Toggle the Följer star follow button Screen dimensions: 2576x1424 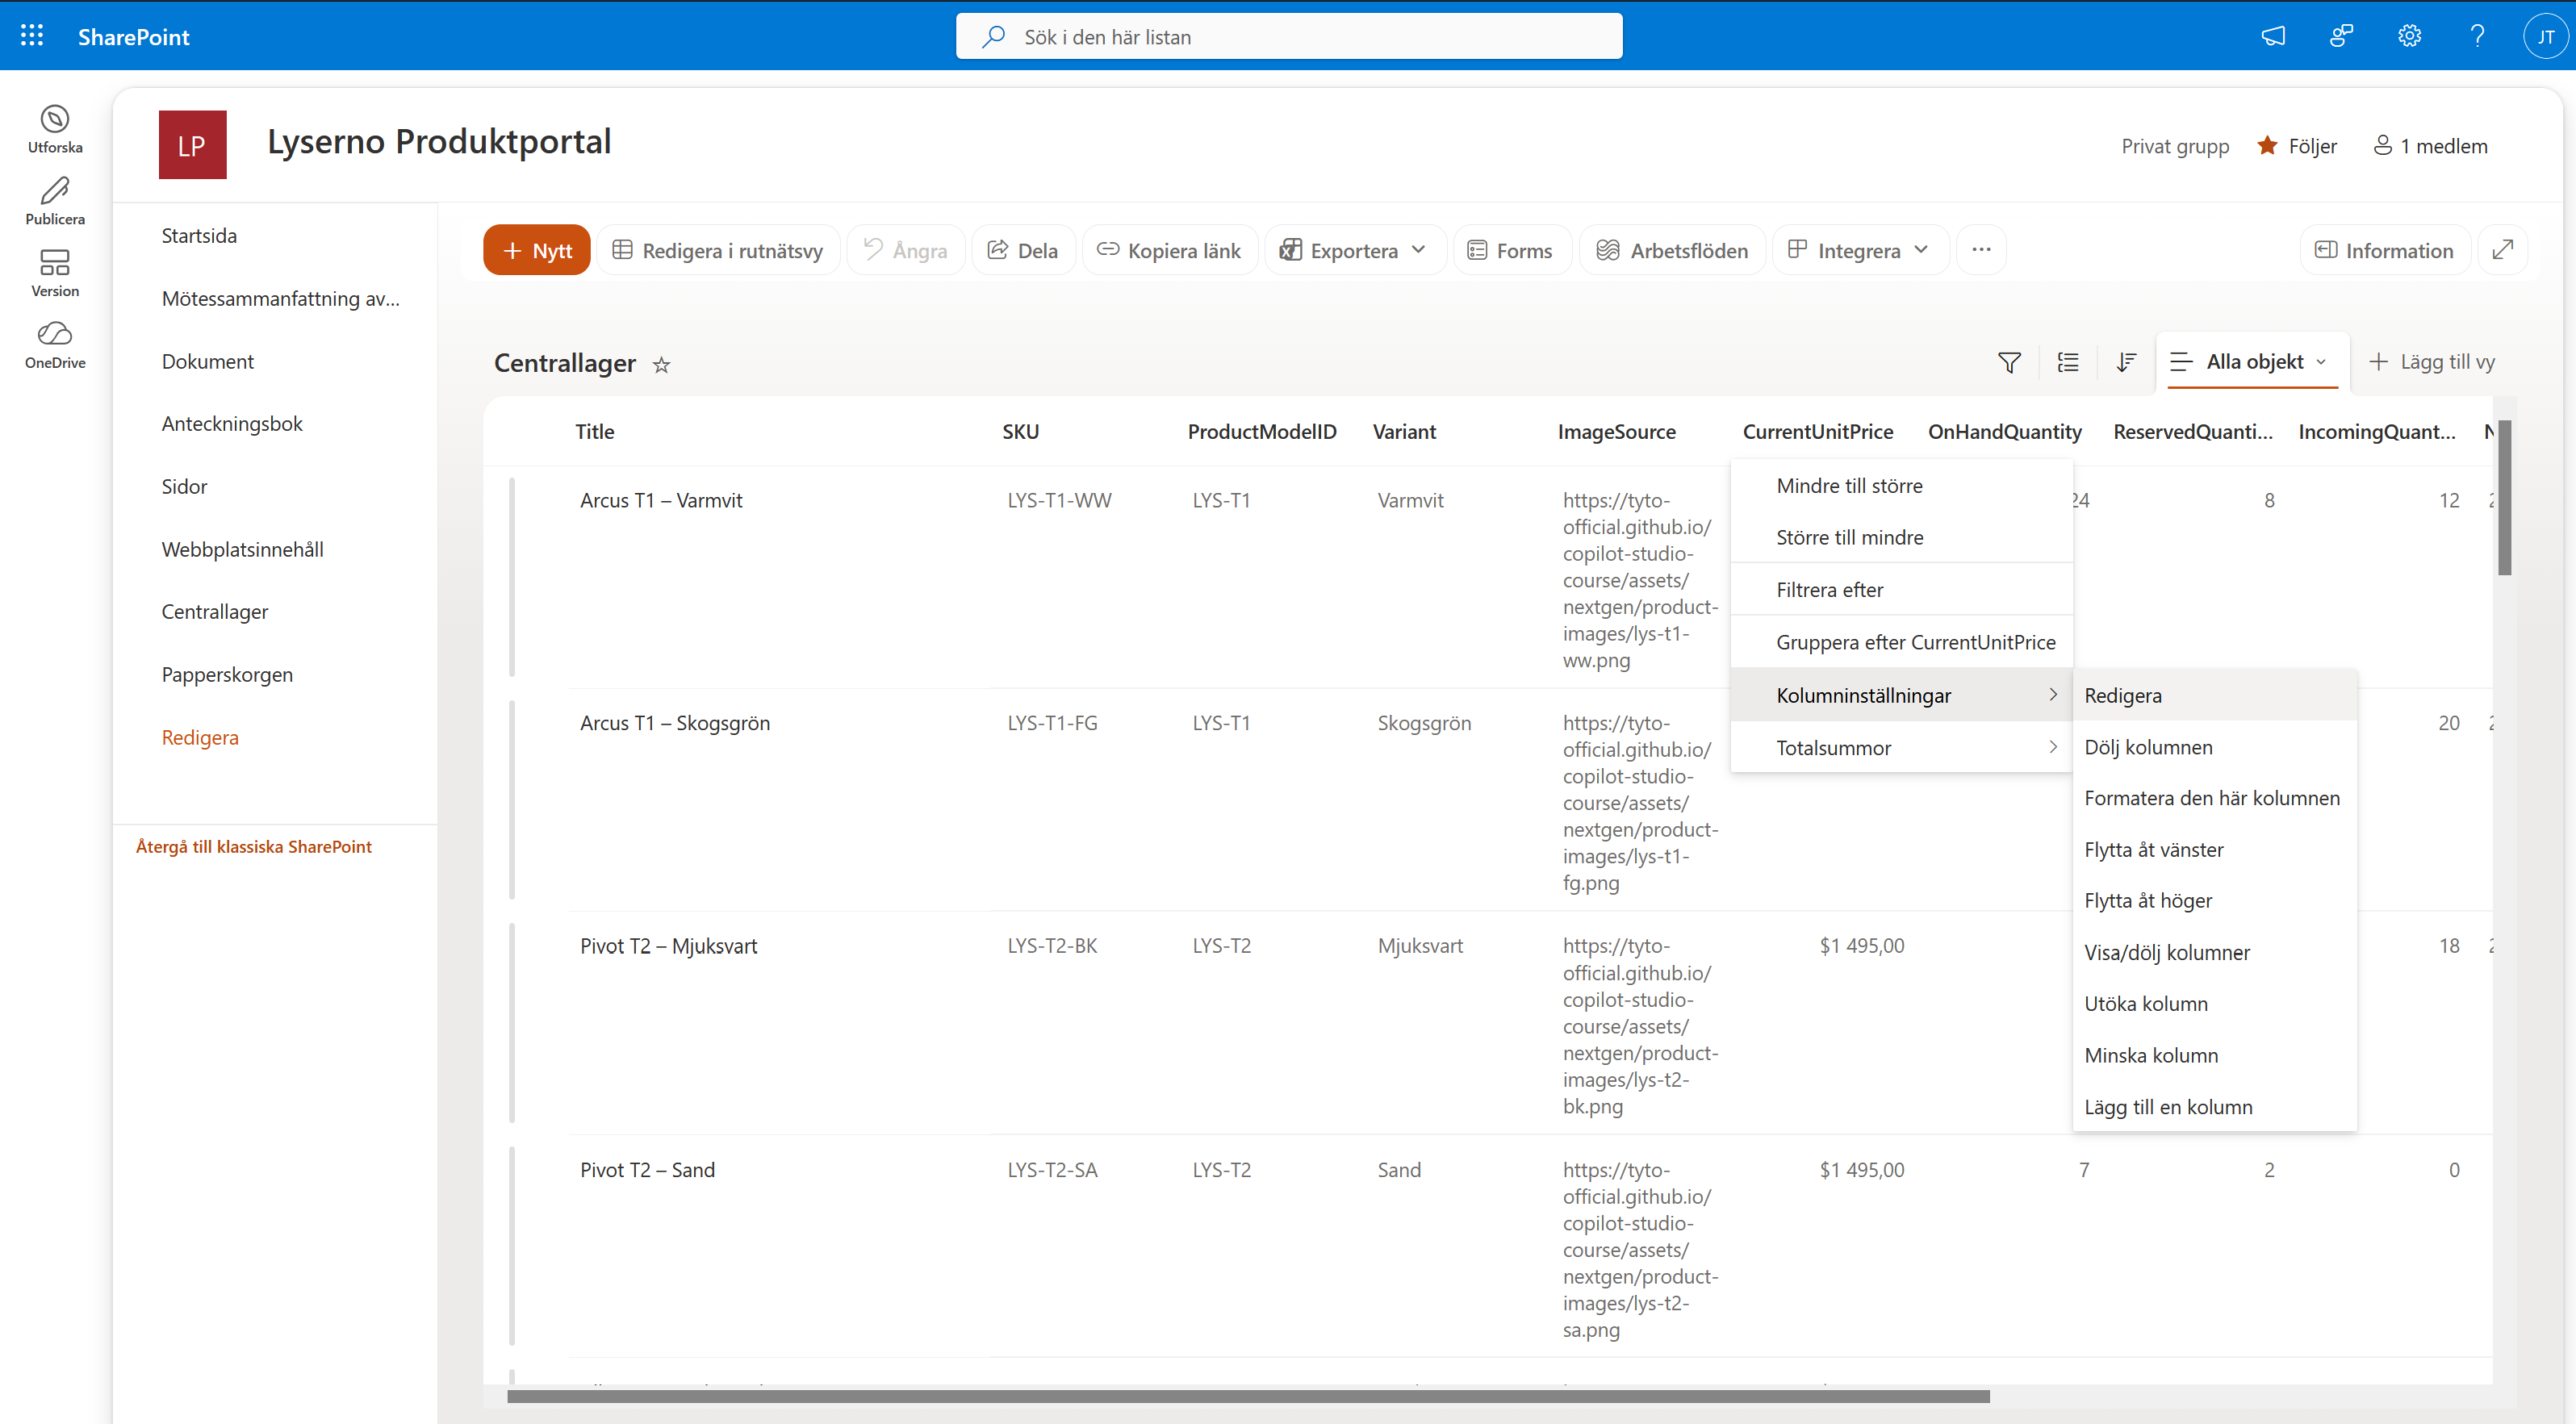2297,146
